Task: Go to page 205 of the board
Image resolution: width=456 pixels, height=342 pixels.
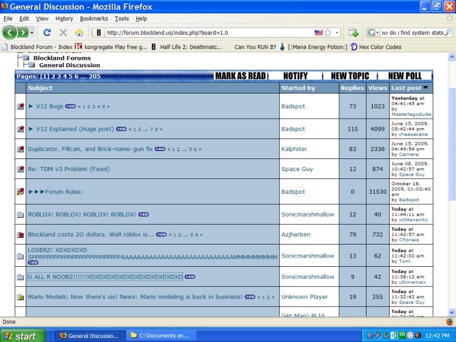Action: coord(95,76)
